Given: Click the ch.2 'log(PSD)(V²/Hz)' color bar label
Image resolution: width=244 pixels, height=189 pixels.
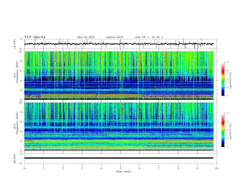Looking at the screenshot, I should 230,132.
